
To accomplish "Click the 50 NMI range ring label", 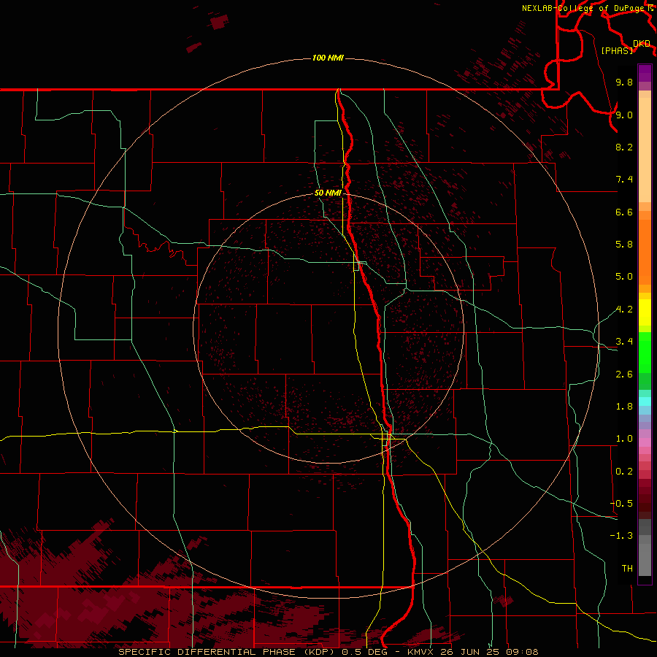I will [328, 193].
